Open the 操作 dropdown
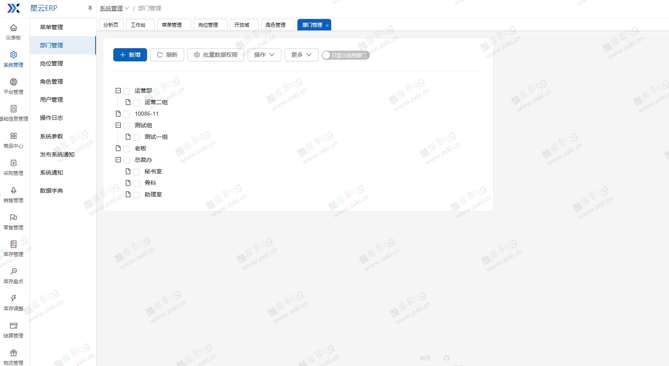Viewport: 669px width, 366px height. (x=264, y=55)
